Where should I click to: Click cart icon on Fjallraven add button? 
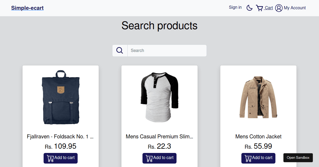(x=50, y=158)
